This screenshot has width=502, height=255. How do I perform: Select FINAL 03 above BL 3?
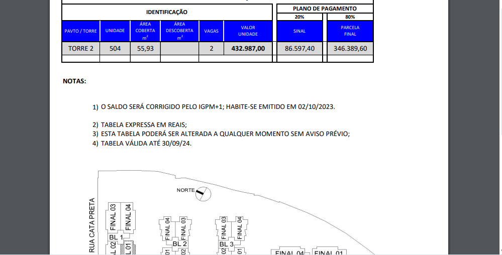224,227
